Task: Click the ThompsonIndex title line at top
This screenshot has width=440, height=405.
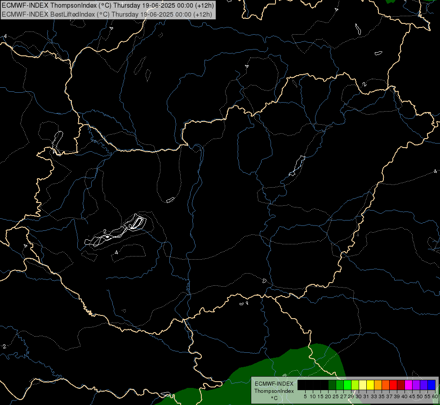Action: [x=108, y=5]
